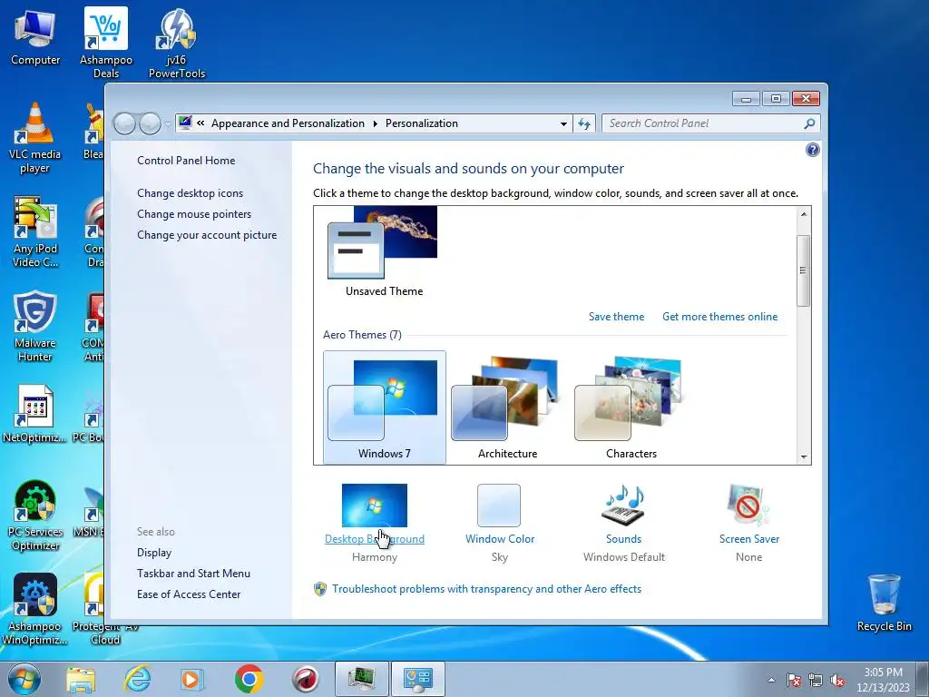Select Ashampoo WinOptimizer desktop icon
Image resolution: width=929 pixels, height=697 pixels.
[35, 609]
